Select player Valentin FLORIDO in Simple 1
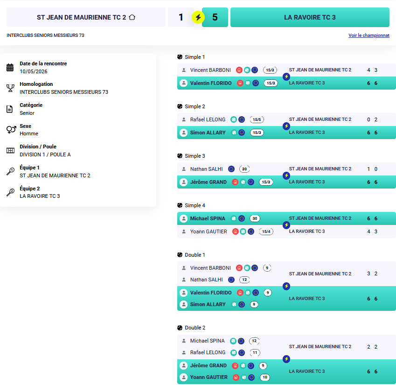Image resolution: width=396 pixels, height=385 pixels. (x=211, y=83)
